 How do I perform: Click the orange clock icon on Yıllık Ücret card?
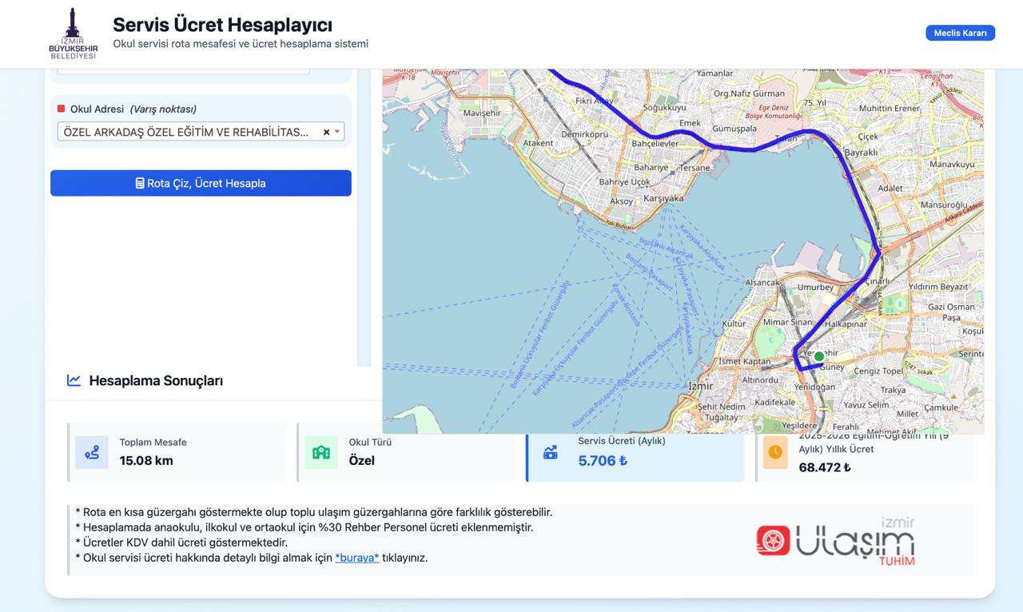tap(774, 452)
